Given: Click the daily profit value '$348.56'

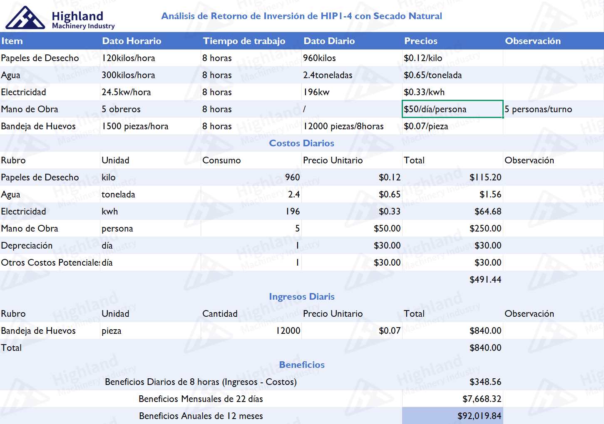Looking at the screenshot, I should coord(485,382).
